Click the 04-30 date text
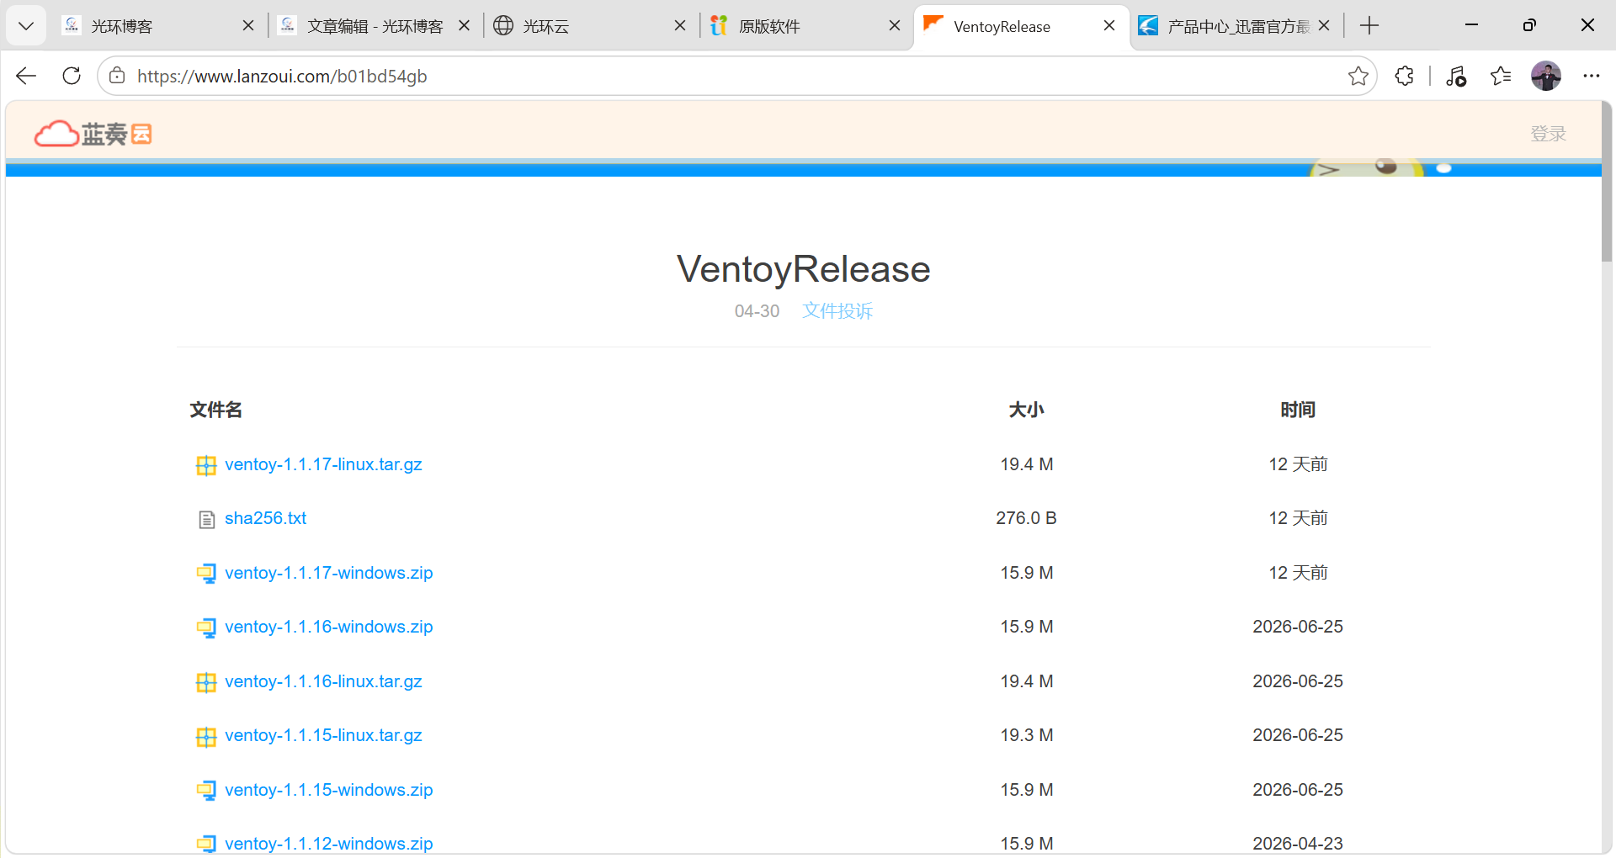1616x858 pixels. click(757, 311)
